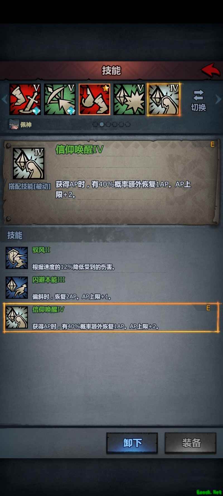Go to next page with right chevron

(218, 99)
